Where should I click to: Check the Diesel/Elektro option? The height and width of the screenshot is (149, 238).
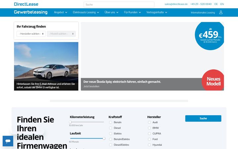(x=110, y=145)
